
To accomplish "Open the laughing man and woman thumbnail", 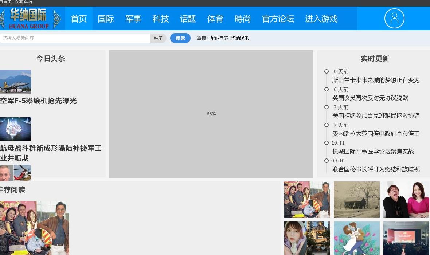I will point(406,200).
